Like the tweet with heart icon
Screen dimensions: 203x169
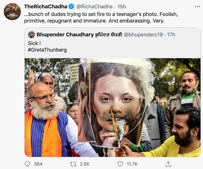(x=120, y=164)
